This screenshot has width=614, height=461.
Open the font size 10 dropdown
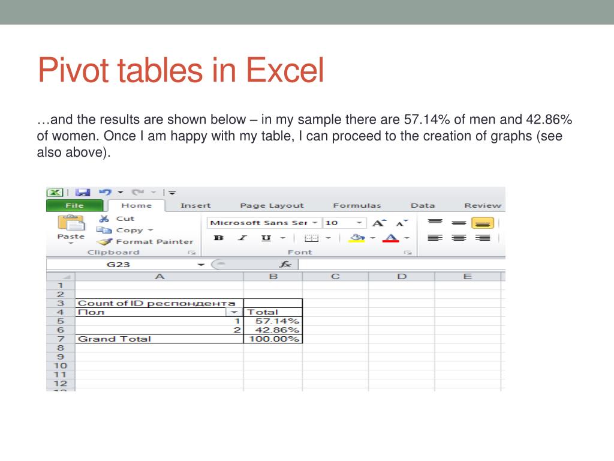(x=359, y=223)
